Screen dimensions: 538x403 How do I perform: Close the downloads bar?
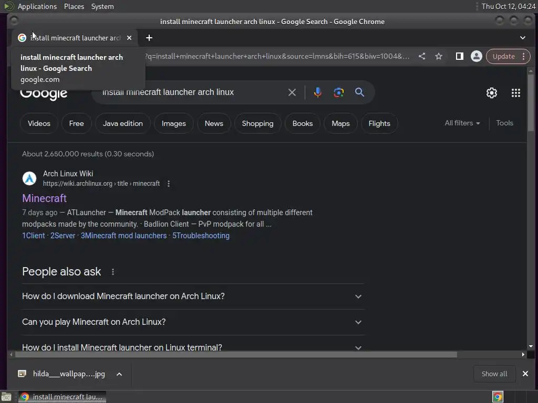click(x=525, y=374)
